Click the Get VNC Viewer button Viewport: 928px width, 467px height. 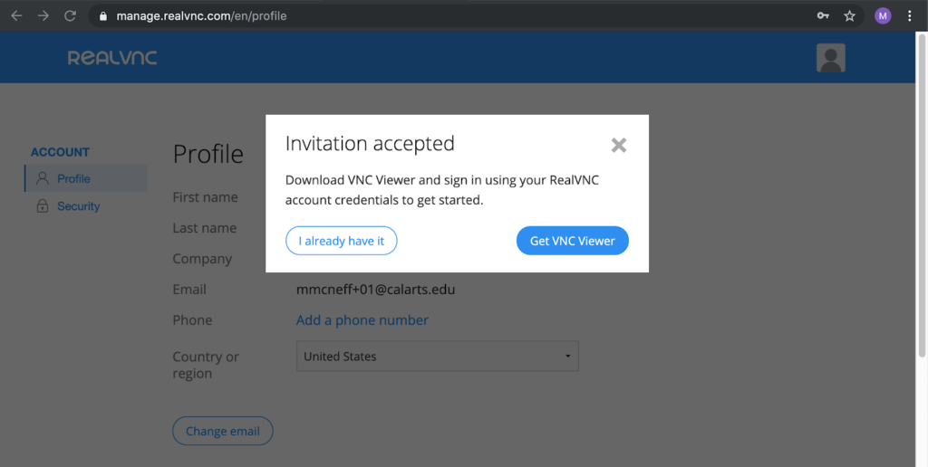tap(573, 241)
